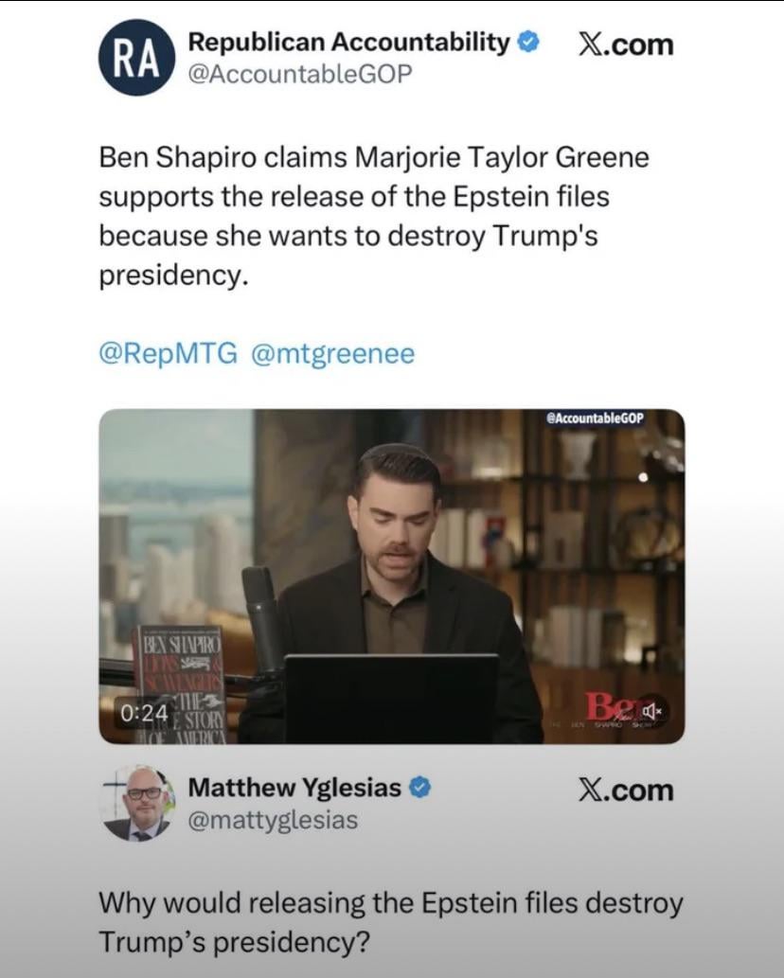Play the Ben Shapiro video clip
784x978 pixels.
click(x=392, y=577)
